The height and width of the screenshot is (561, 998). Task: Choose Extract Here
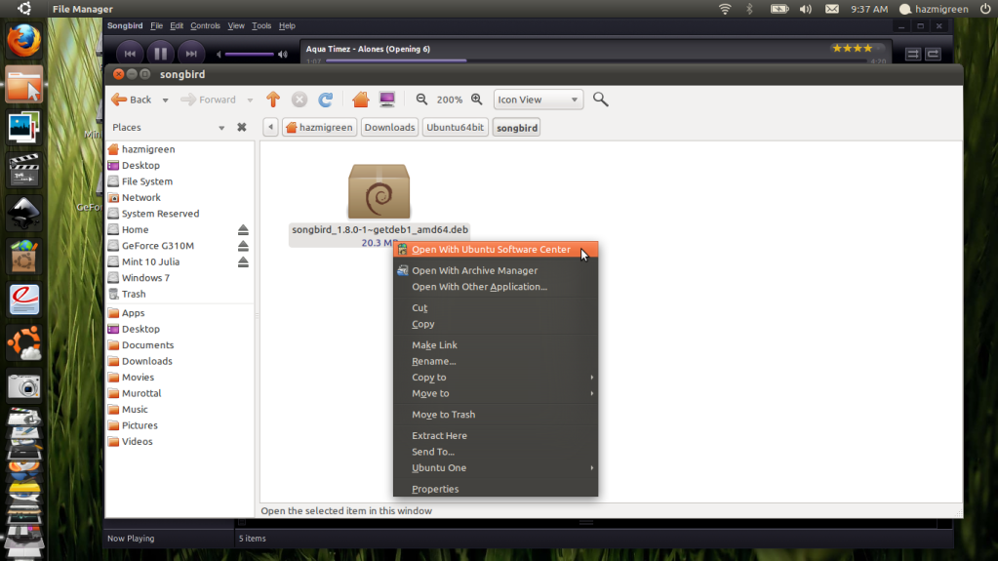pos(496,435)
